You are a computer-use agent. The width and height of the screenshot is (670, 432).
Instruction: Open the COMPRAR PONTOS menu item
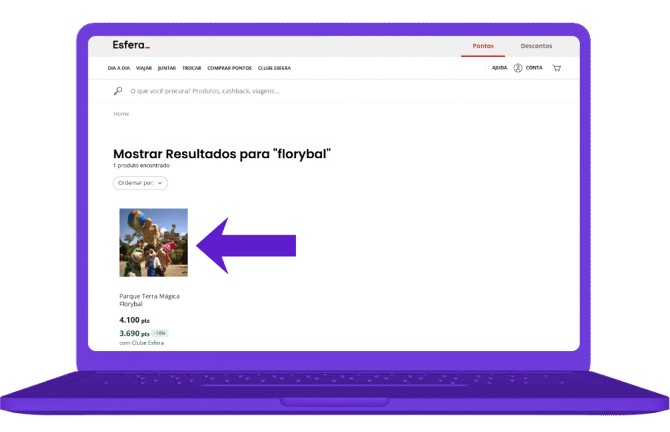coord(229,68)
